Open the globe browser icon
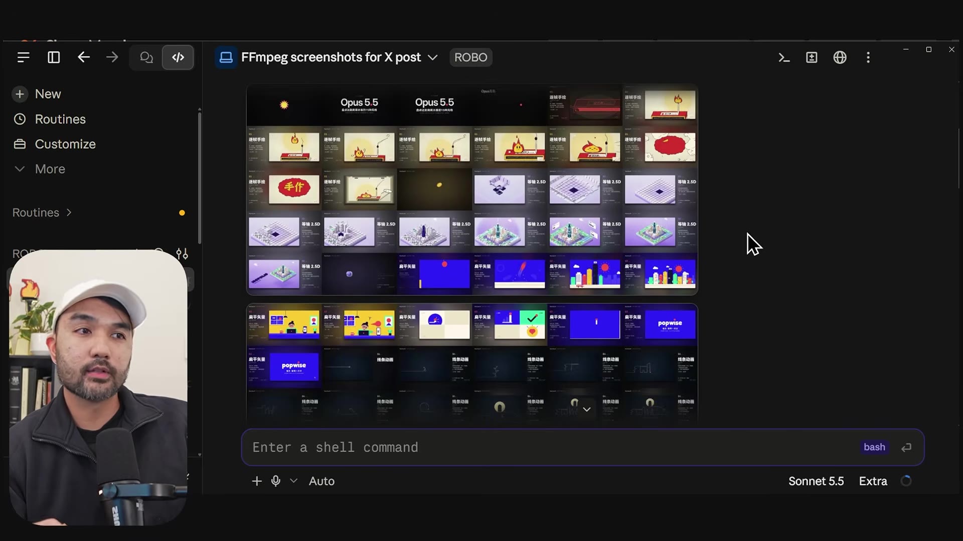The width and height of the screenshot is (963, 541). [x=840, y=58]
